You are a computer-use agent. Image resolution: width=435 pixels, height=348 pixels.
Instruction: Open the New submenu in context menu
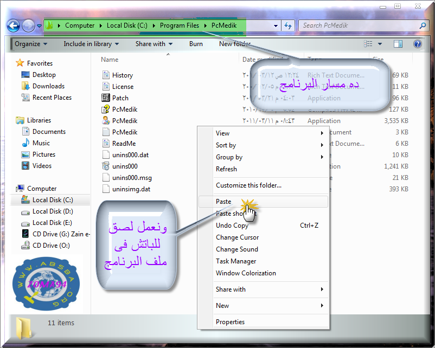pos(263,306)
